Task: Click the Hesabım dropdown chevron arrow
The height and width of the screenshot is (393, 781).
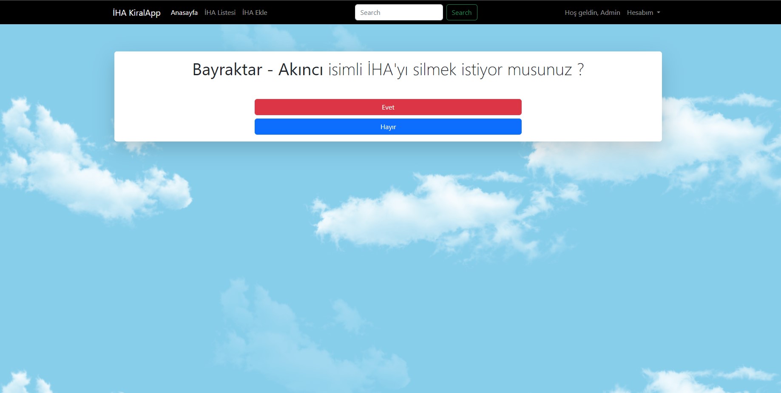Action: 658,13
